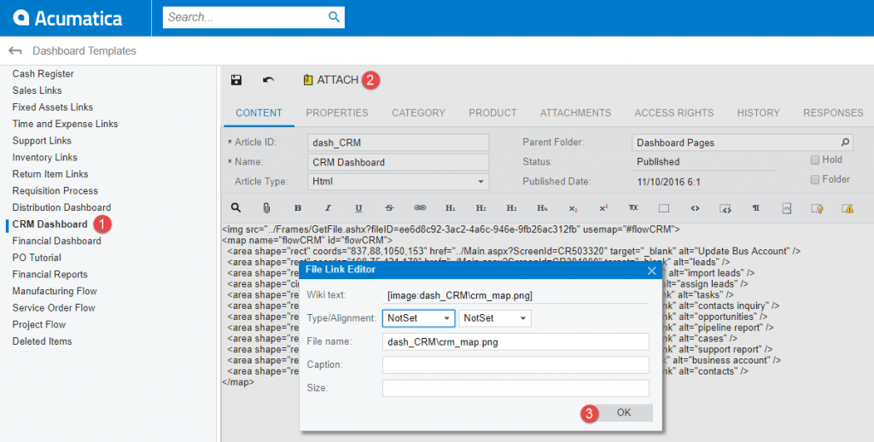Viewport: 874px width, 442px height.
Task: Switch to the PRODUCT tab
Action: [492, 113]
